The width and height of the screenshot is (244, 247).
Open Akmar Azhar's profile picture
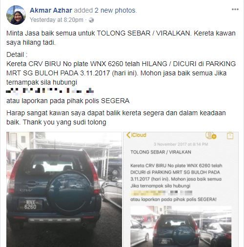tap(16, 15)
